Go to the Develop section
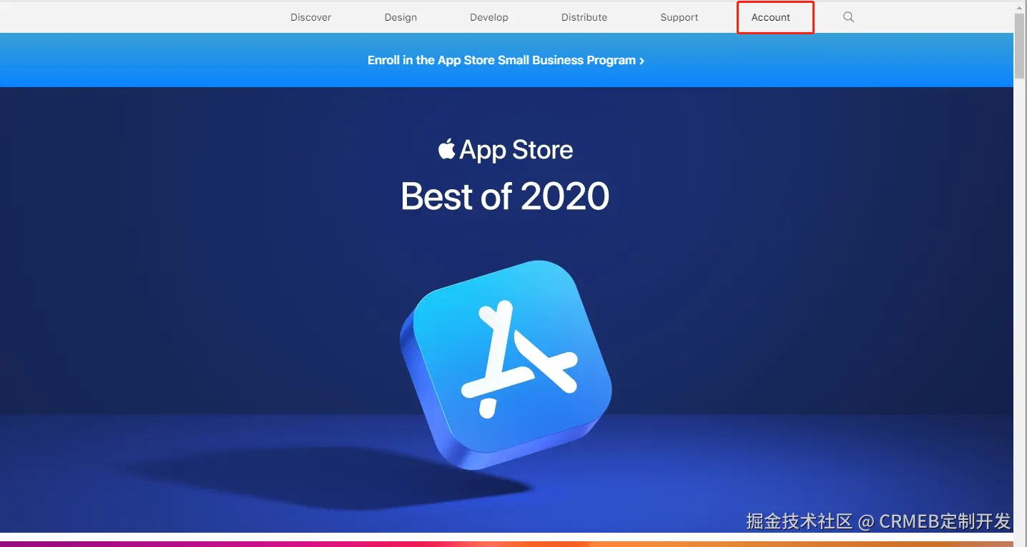Screen dimensions: 1027x547 click(x=489, y=17)
